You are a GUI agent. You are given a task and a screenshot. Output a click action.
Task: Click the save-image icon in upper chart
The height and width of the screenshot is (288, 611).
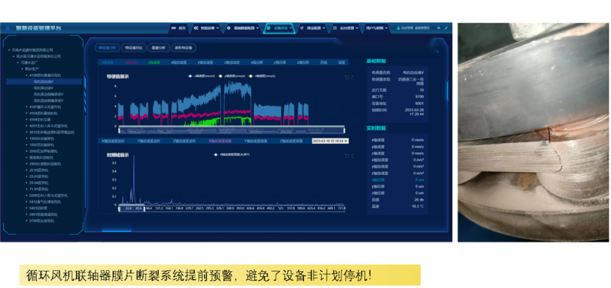tap(352, 77)
